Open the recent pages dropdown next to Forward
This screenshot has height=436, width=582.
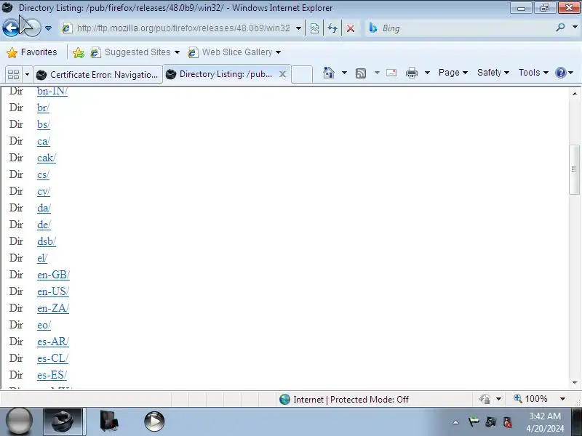pos(48,28)
